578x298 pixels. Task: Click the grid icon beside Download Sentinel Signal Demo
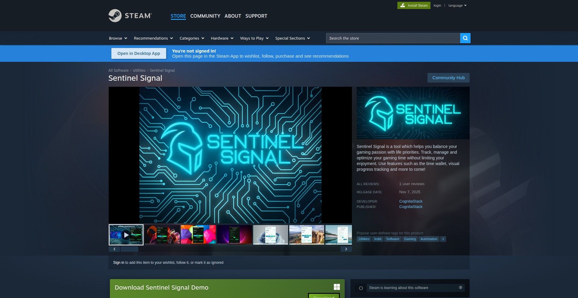[336, 287]
